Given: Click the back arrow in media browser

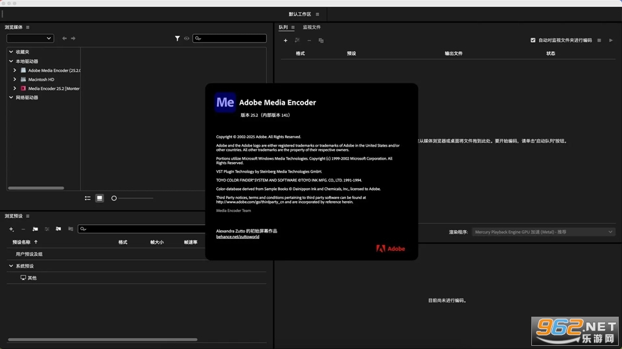Looking at the screenshot, I should pos(64,38).
